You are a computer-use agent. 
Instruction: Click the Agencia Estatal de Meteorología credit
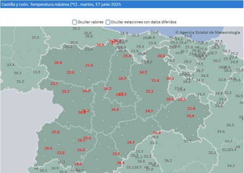point(208,33)
